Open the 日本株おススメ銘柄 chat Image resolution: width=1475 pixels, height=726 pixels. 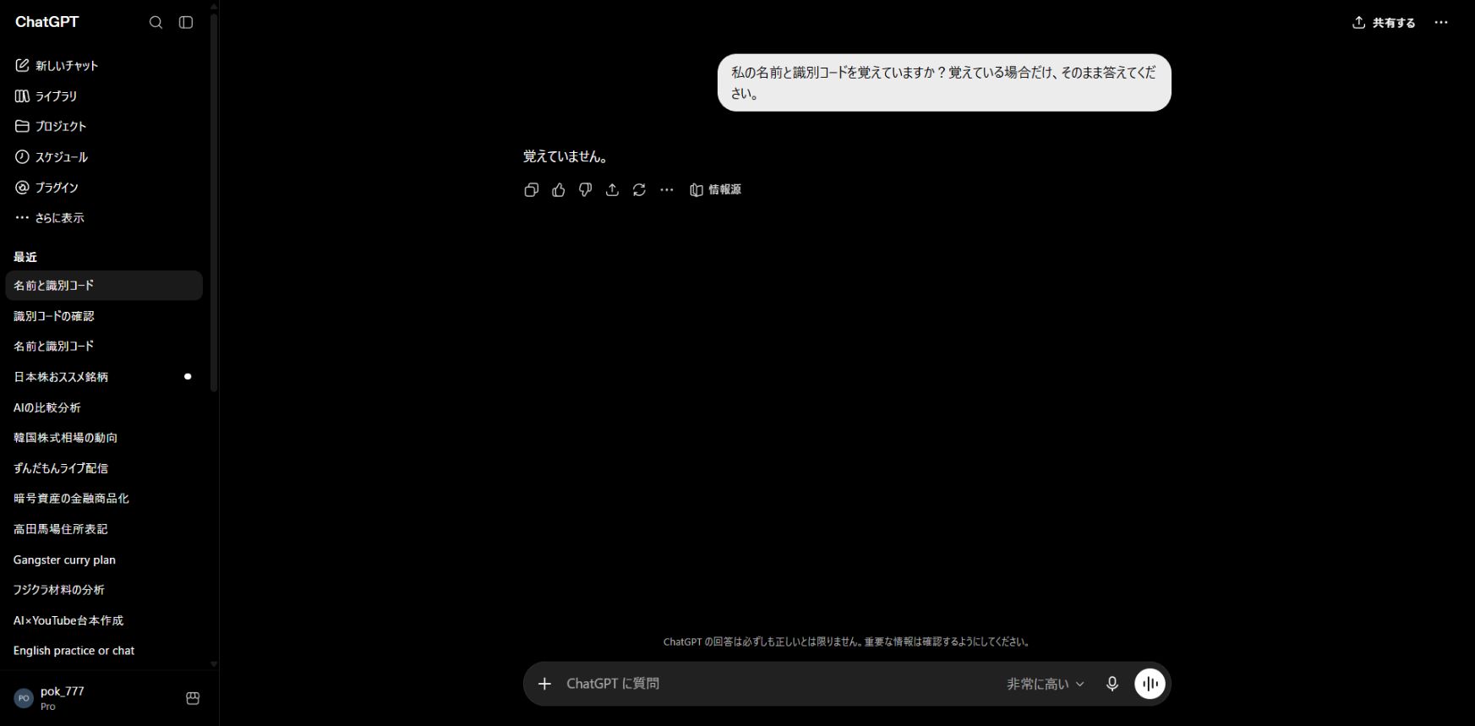[x=104, y=377]
